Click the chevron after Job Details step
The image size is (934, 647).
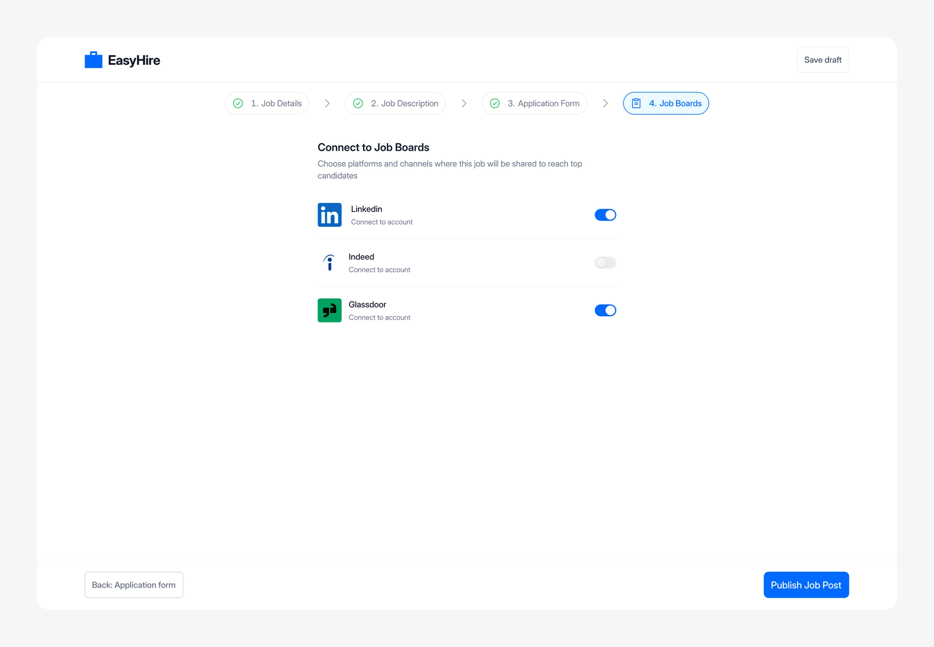coord(327,103)
